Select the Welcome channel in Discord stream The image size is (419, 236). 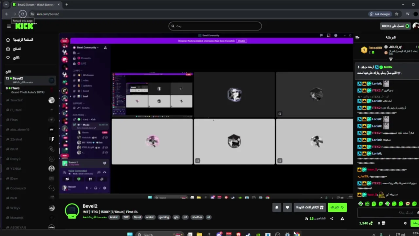pyautogui.click(x=88, y=75)
